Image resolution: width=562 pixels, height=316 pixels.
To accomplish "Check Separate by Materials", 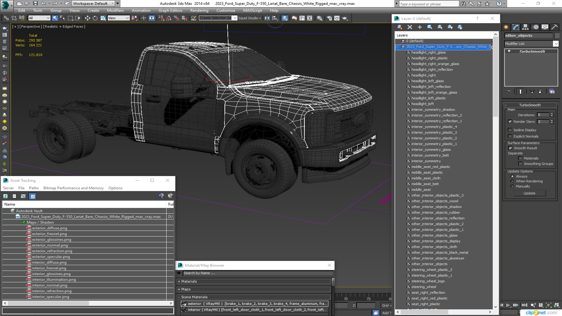I will click(x=520, y=158).
